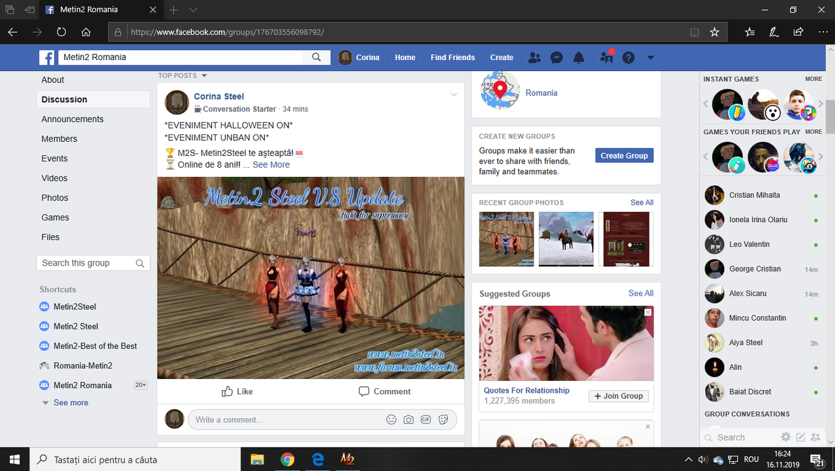Open chat with Aiya Steel

(x=761, y=342)
